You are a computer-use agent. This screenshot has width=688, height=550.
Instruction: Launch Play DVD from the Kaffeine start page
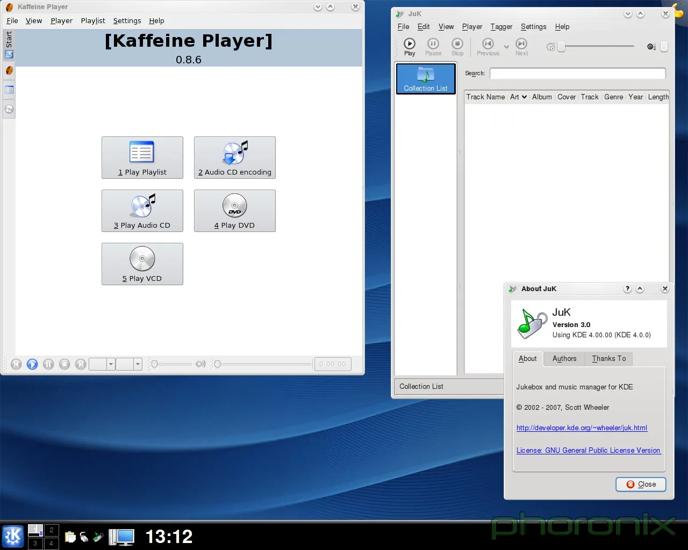(x=235, y=211)
